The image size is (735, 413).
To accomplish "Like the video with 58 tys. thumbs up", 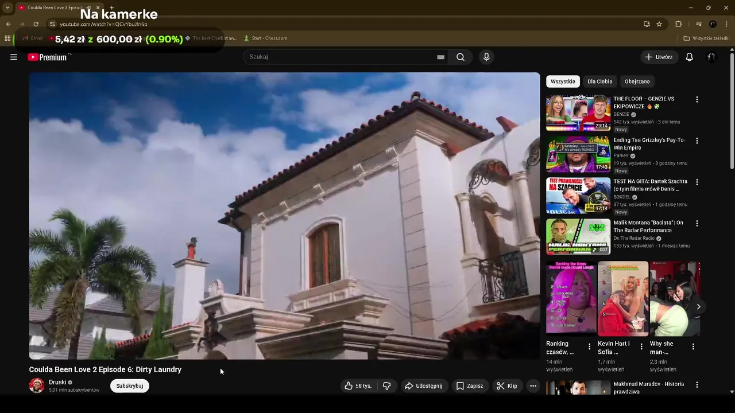I will pyautogui.click(x=358, y=386).
